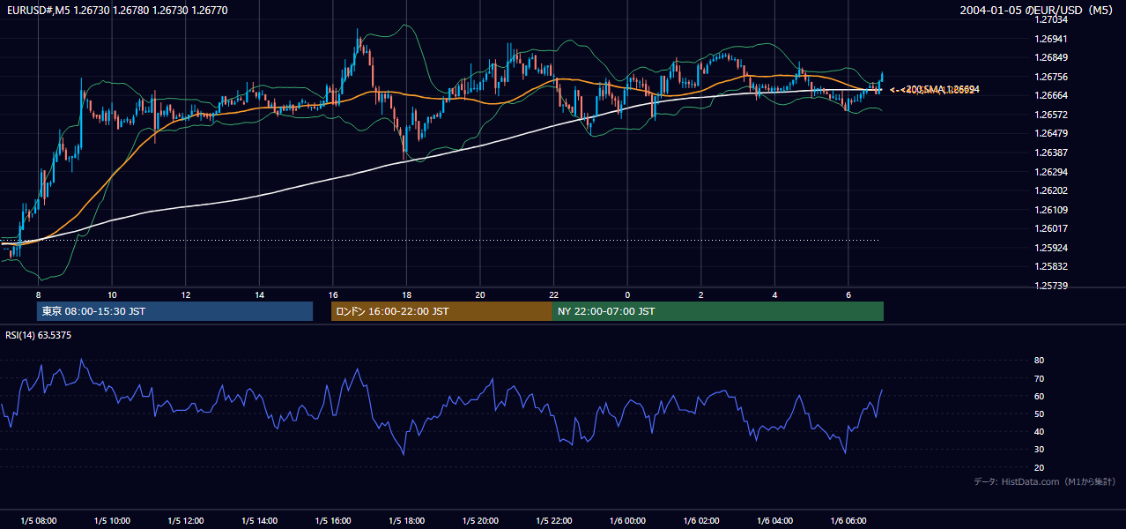Click the hour label 8 under price chart
The height and width of the screenshot is (529, 1126).
[x=38, y=294]
